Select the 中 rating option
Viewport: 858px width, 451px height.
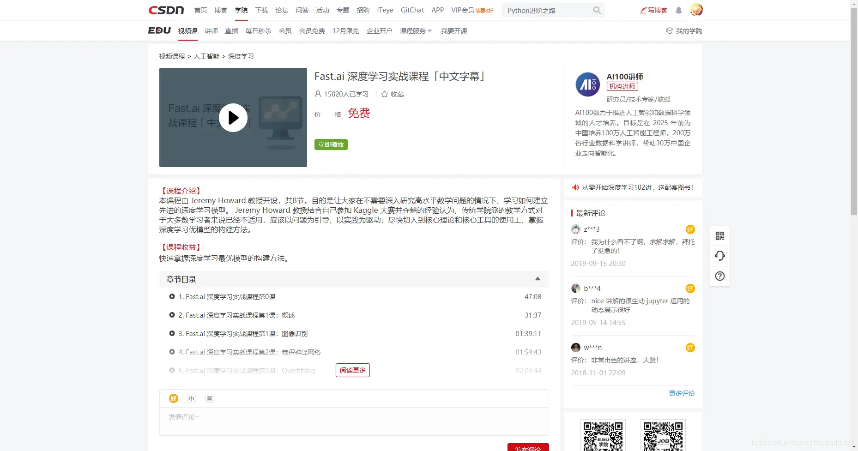click(192, 398)
